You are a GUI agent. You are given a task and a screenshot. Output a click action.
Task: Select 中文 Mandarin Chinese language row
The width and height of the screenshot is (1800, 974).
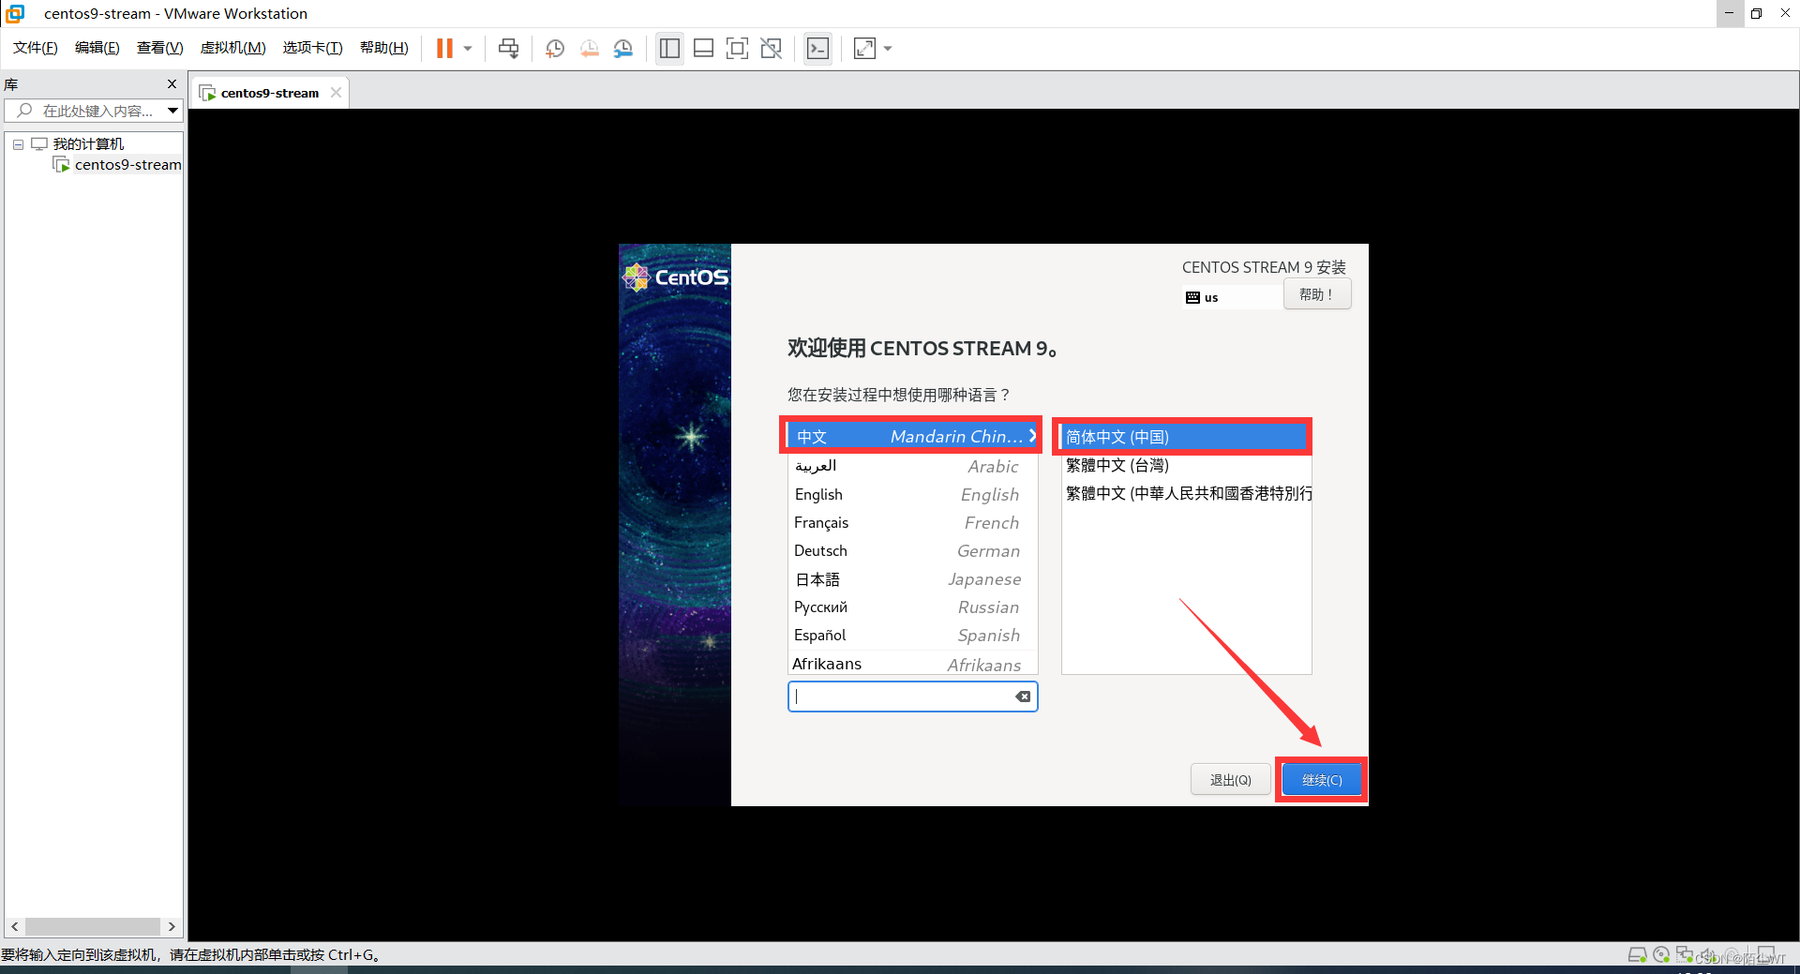click(x=913, y=436)
